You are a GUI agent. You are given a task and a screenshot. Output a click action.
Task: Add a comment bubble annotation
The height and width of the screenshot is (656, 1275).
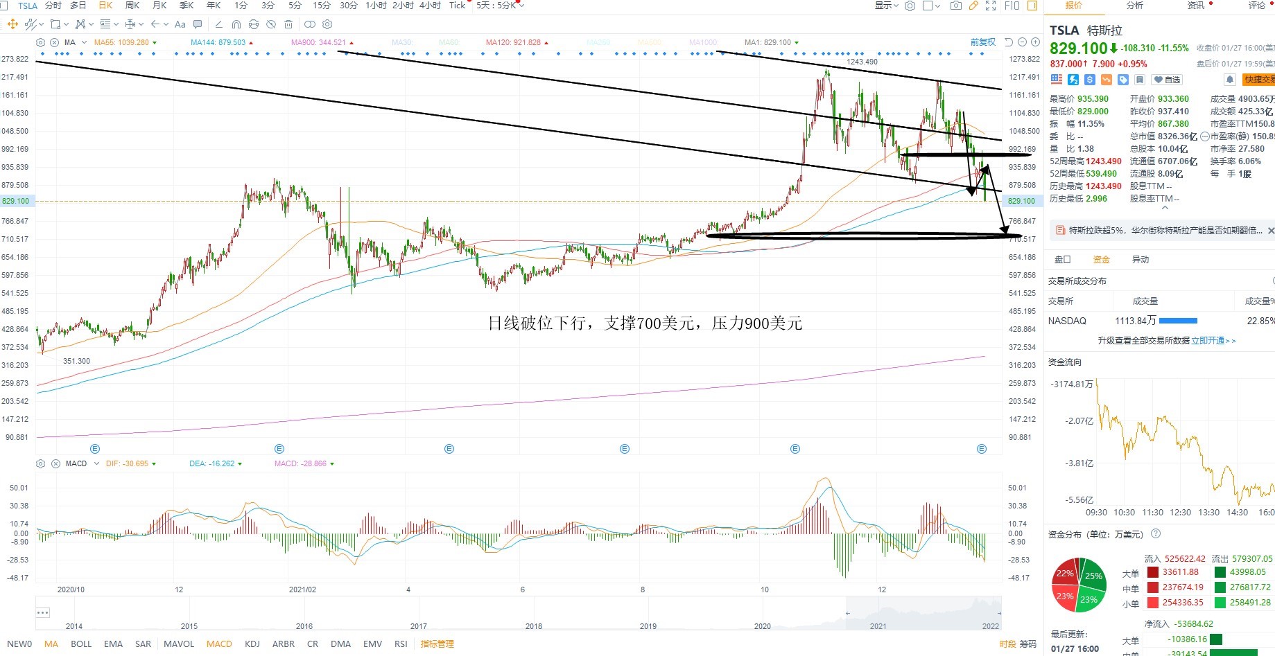pos(198,24)
